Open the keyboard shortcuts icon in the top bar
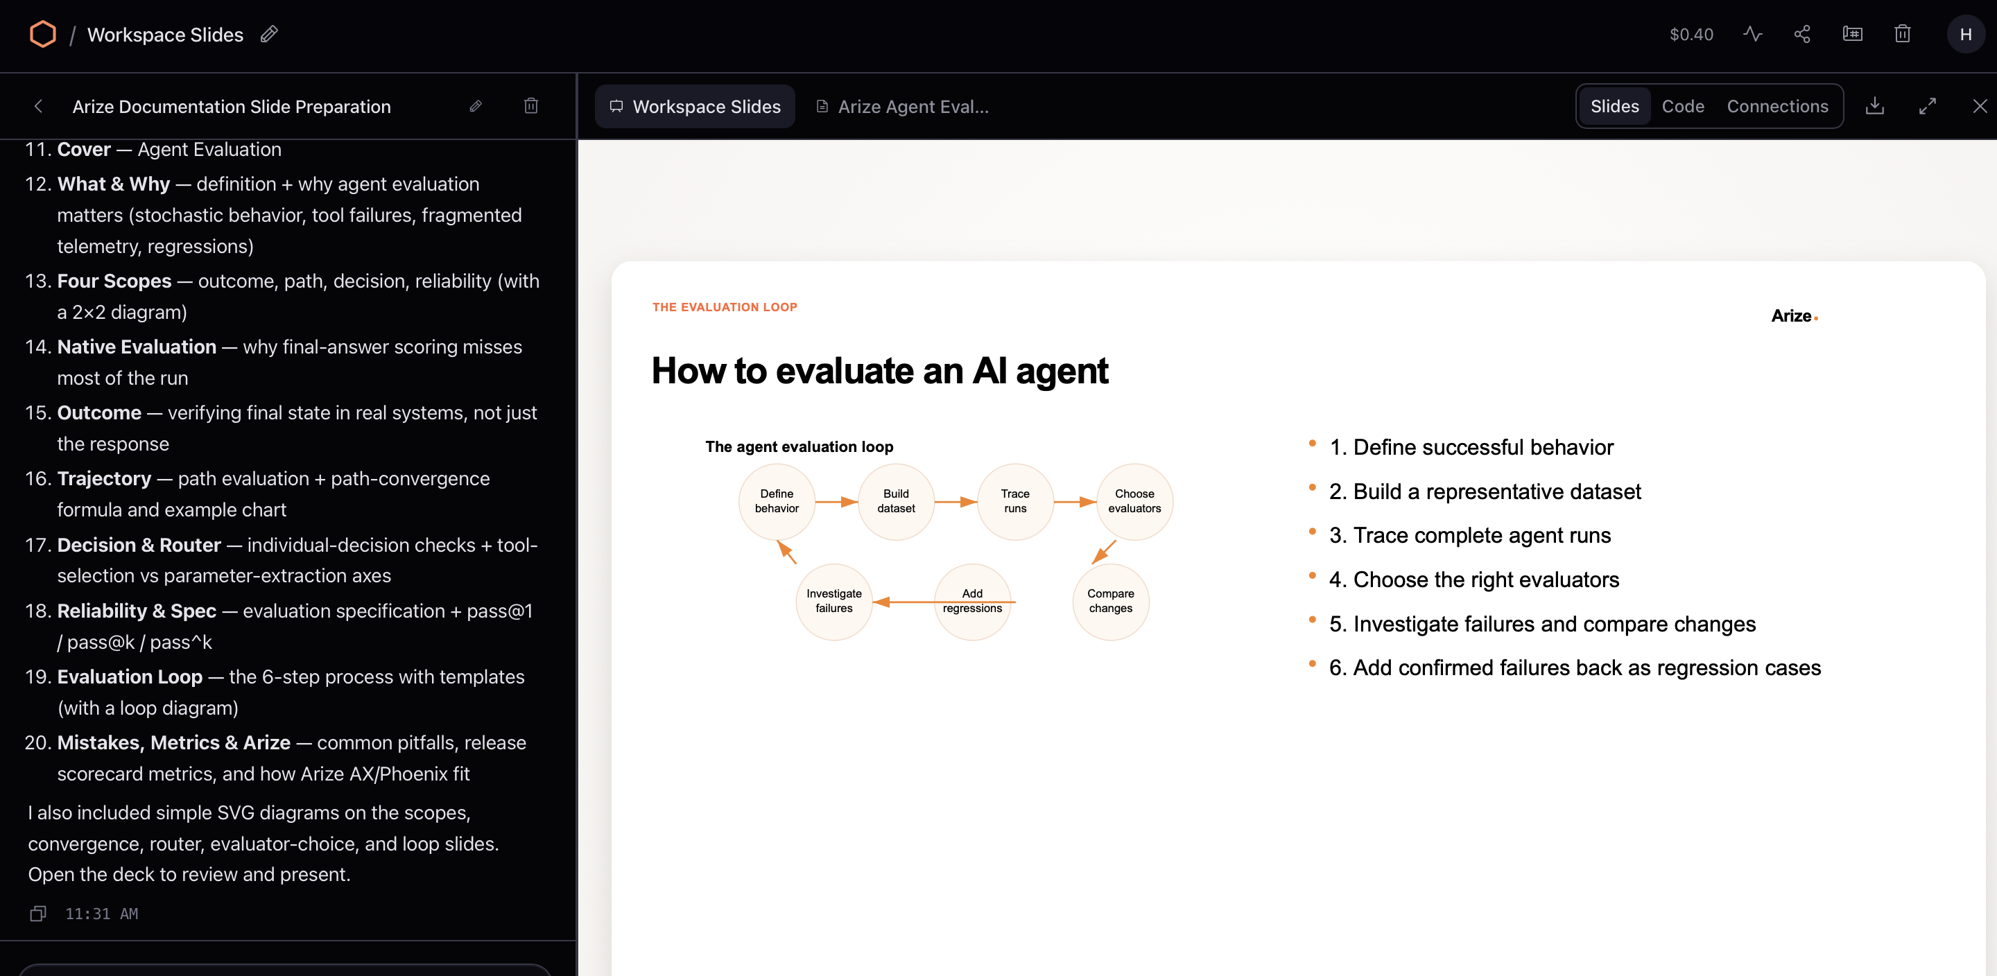Screen dimensions: 1997x976 (1852, 34)
